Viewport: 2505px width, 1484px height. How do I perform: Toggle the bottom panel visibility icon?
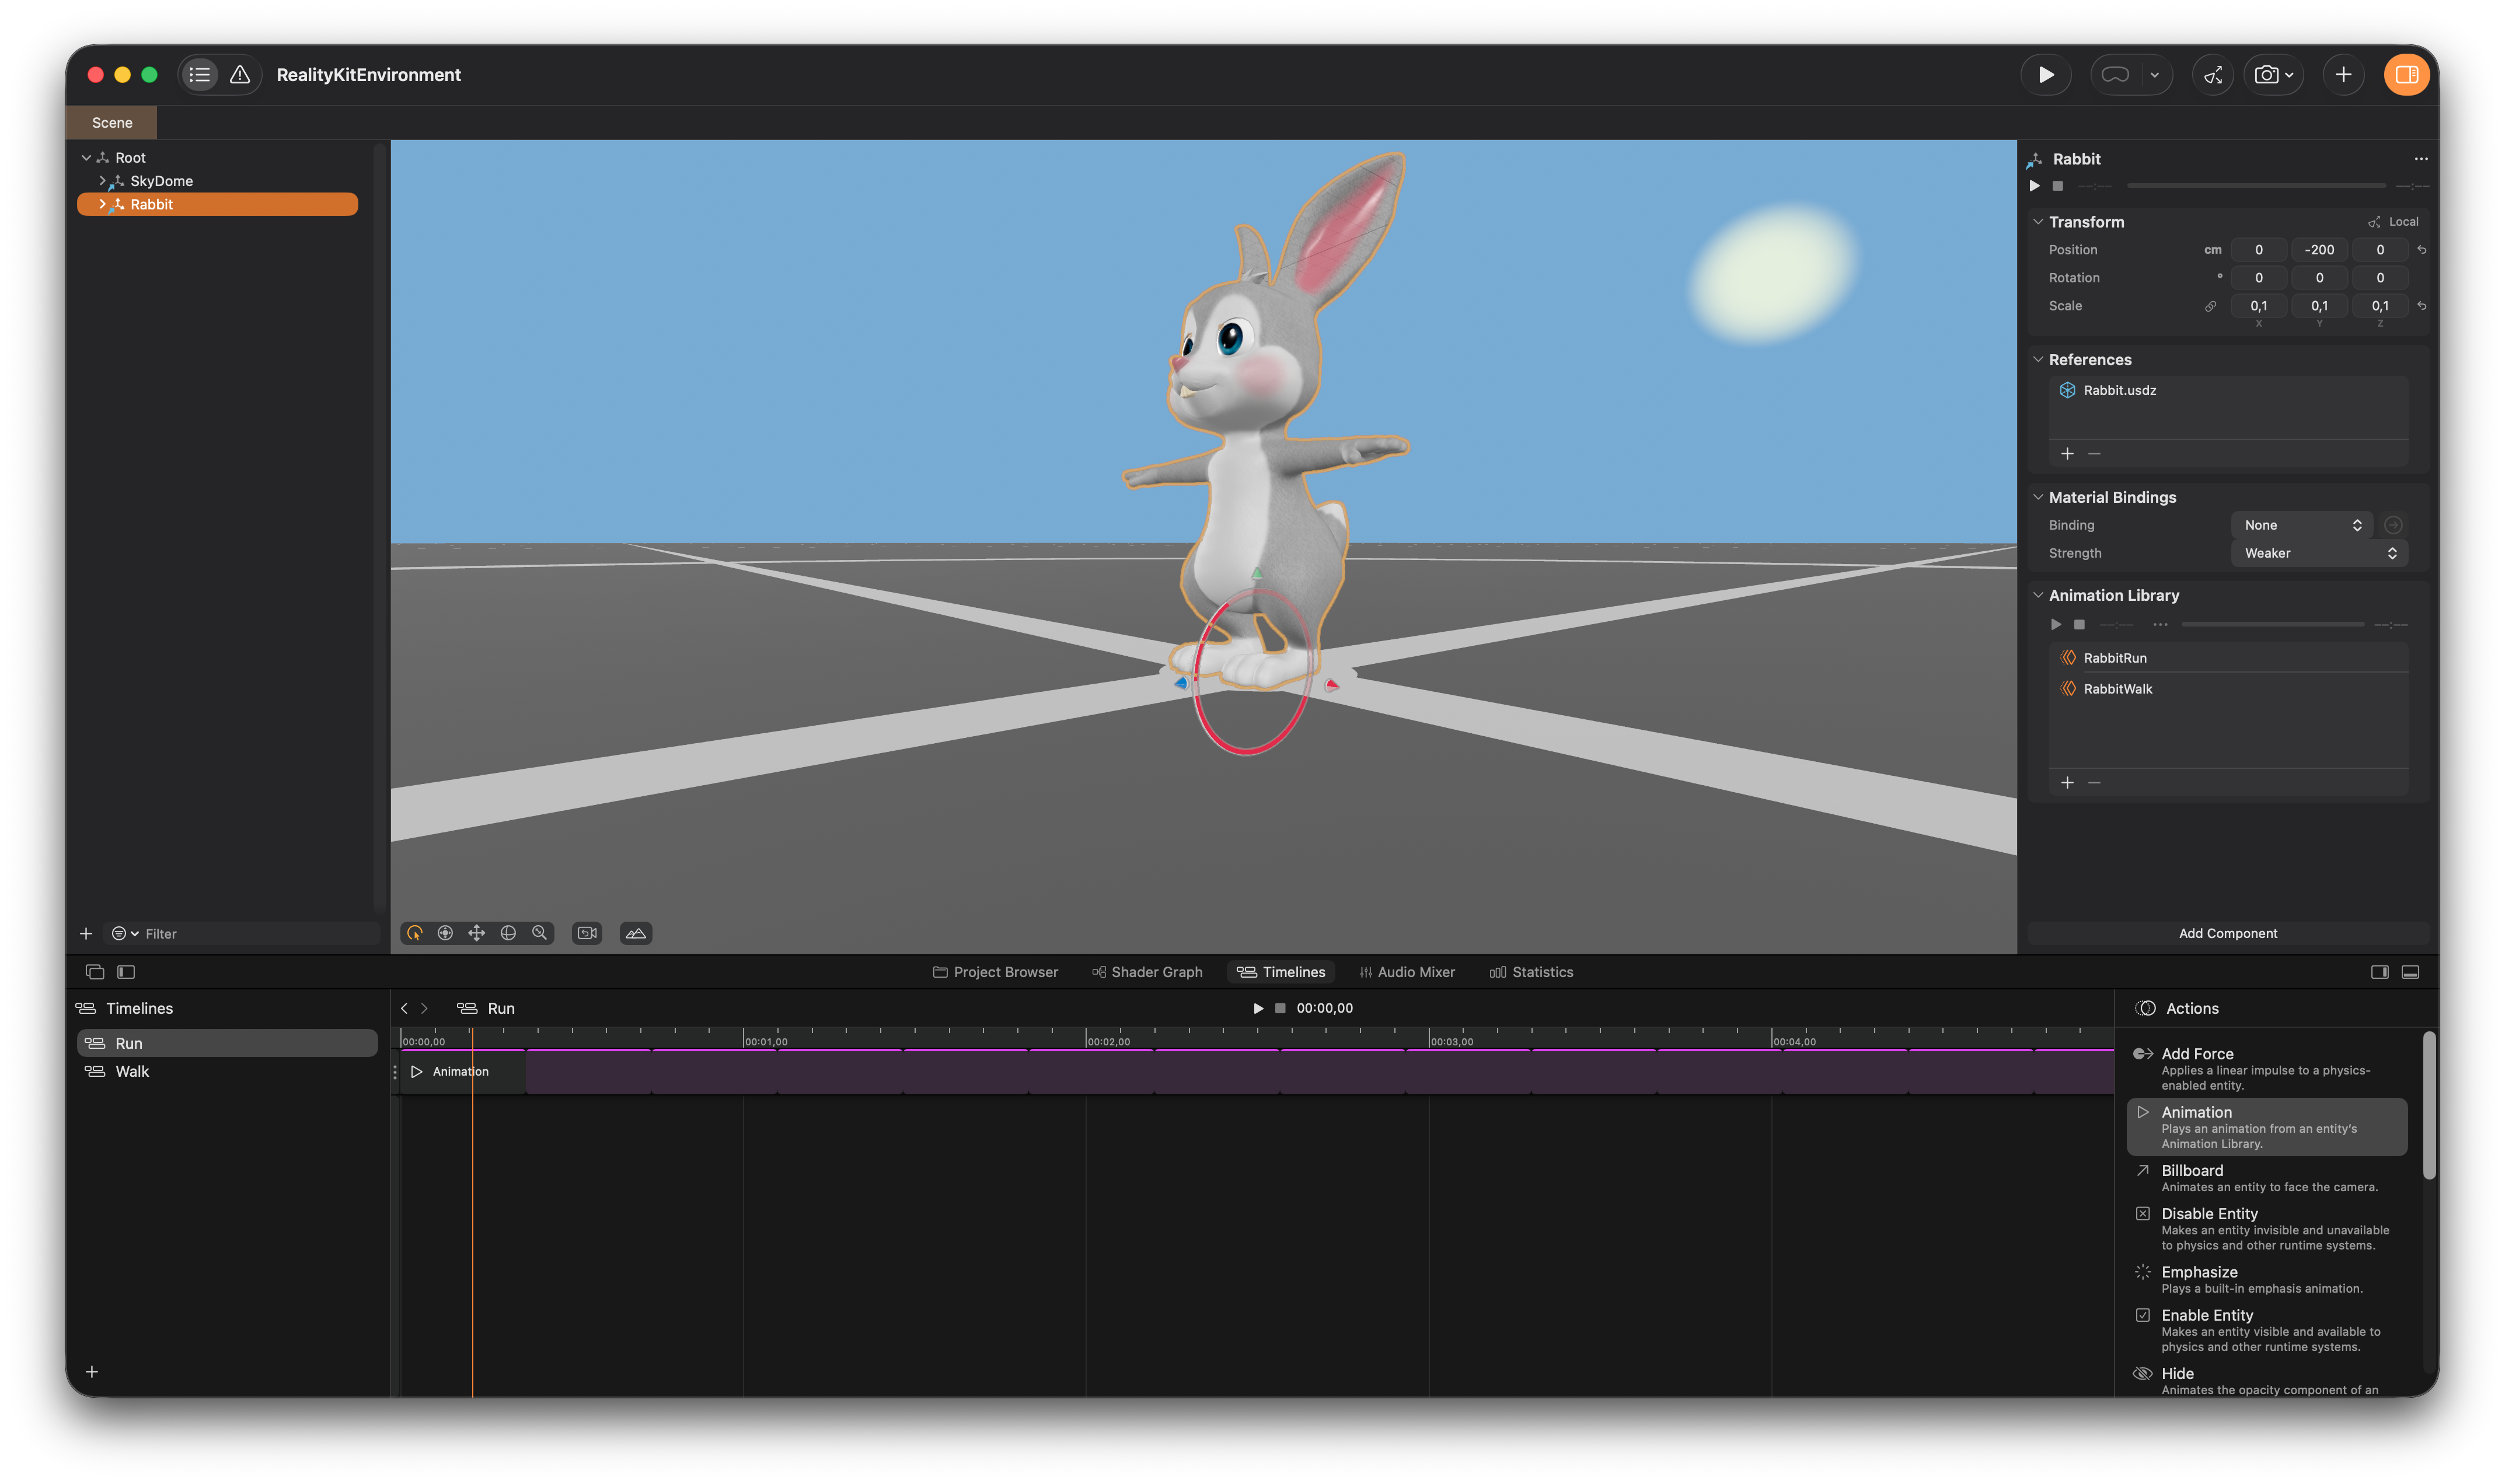pyautogui.click(x=2410, y=972)
